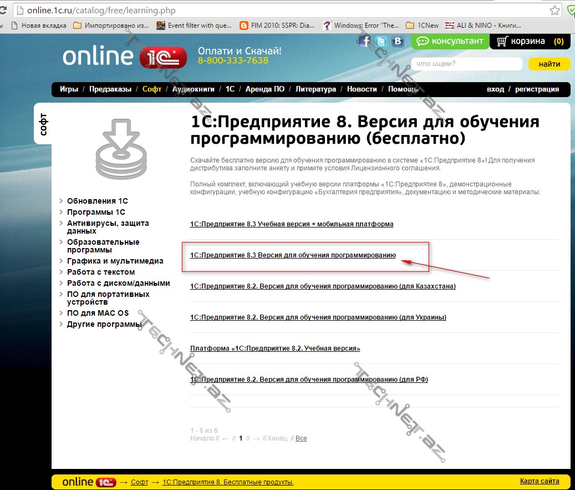Click the найти search button
The image size is (575, 490).
549,64
